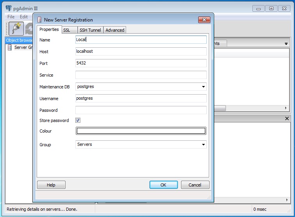Pick a colour from the Colour swatch
Screen dimensions: 295x217
click(141, 131)
